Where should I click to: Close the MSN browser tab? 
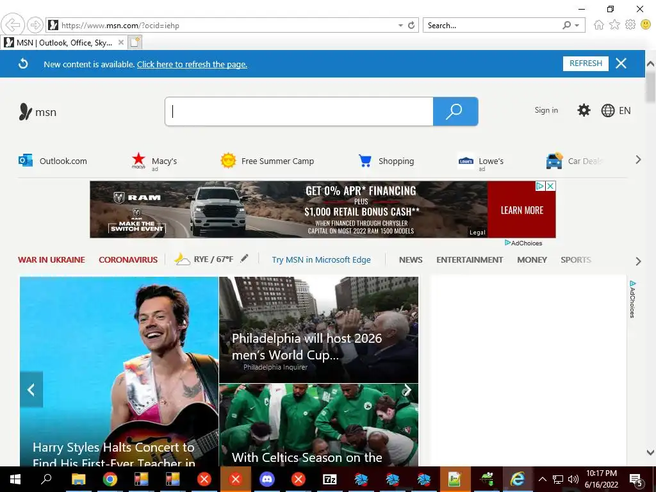coord(121,42)
